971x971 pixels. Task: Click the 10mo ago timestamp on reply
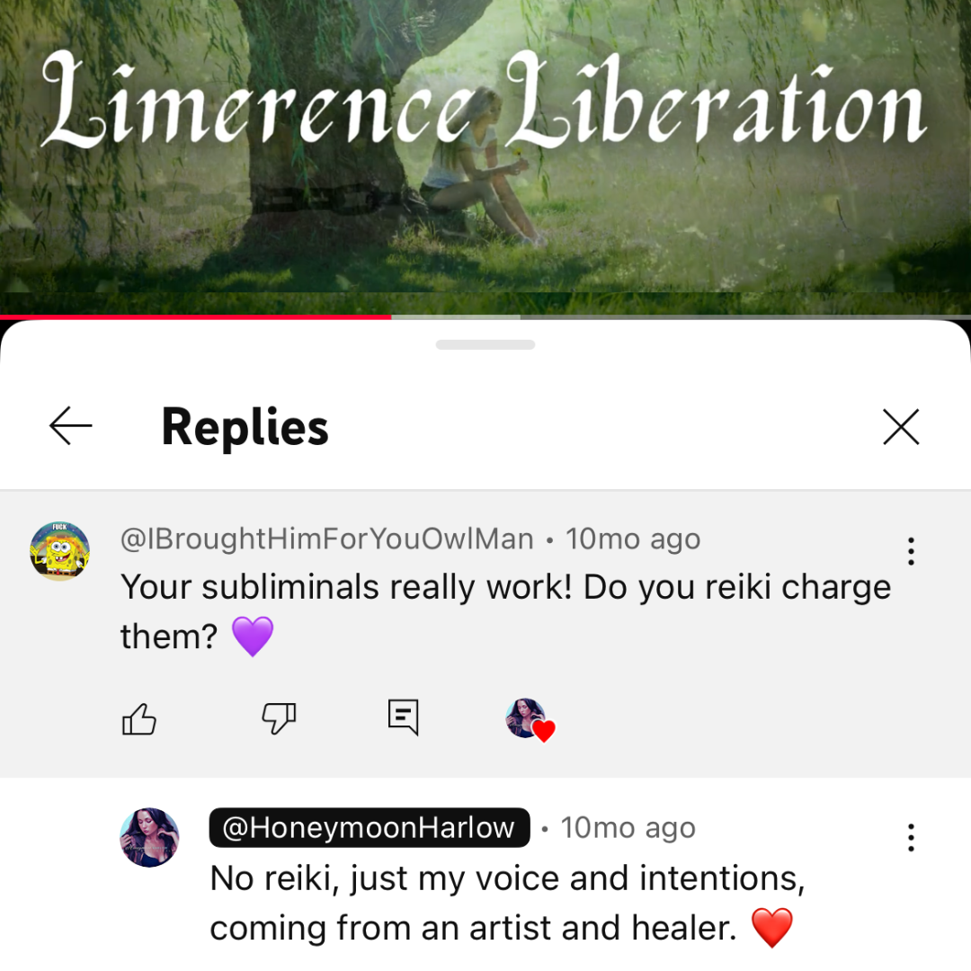[628, 828]
